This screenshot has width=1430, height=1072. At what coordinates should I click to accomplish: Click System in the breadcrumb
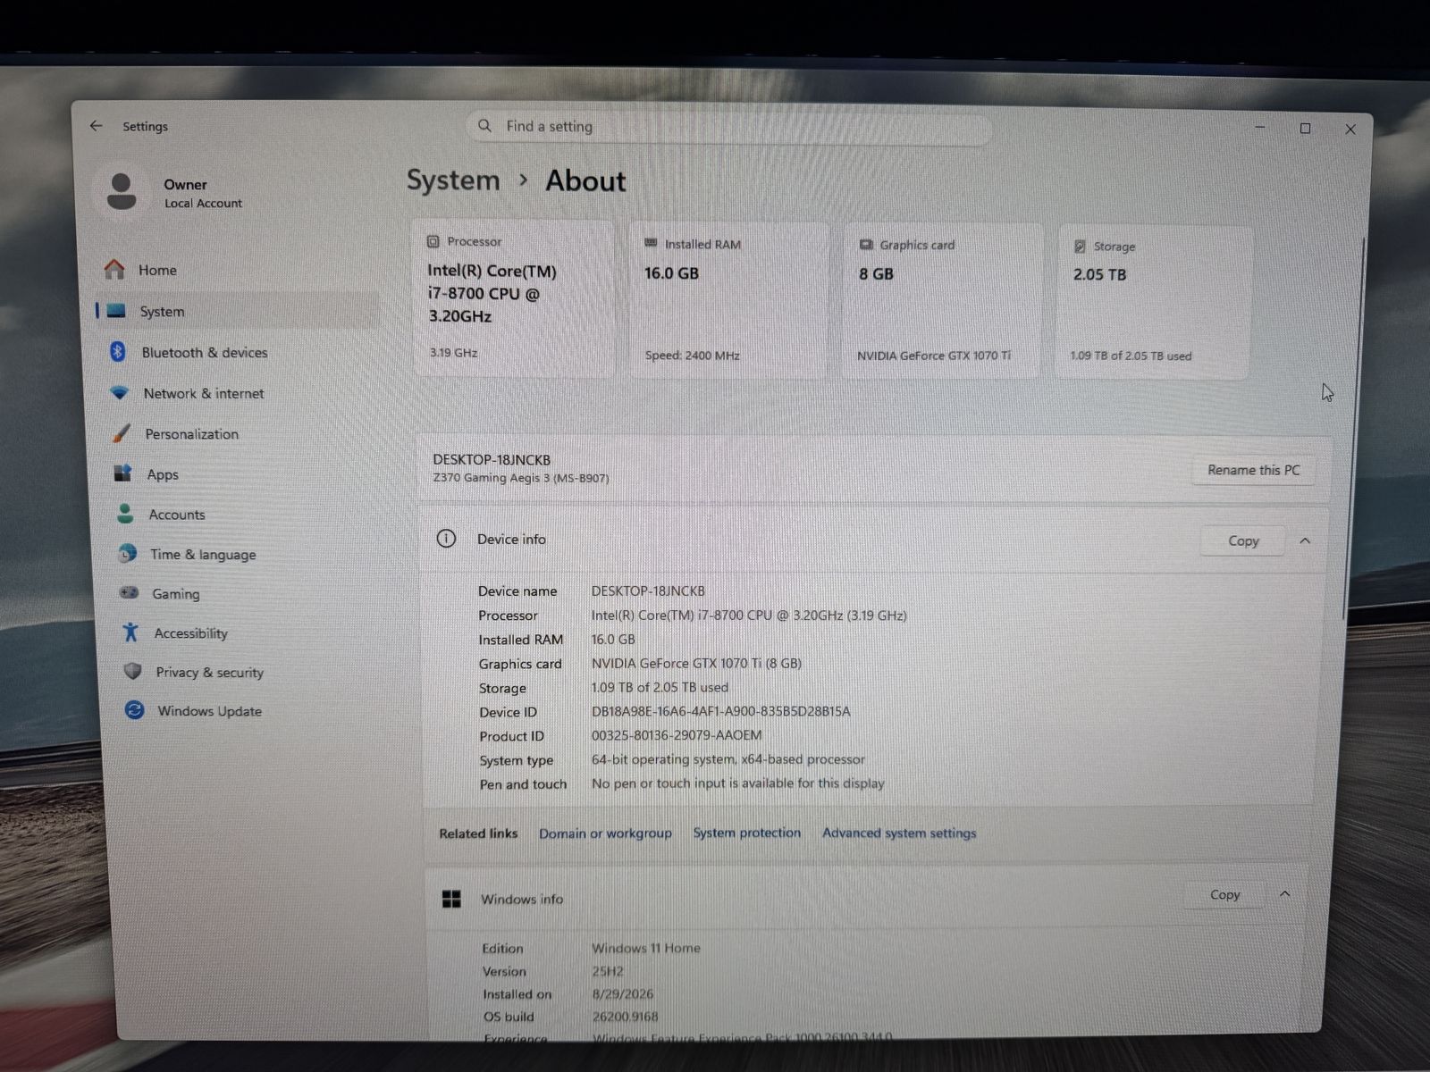coord(453,180)
